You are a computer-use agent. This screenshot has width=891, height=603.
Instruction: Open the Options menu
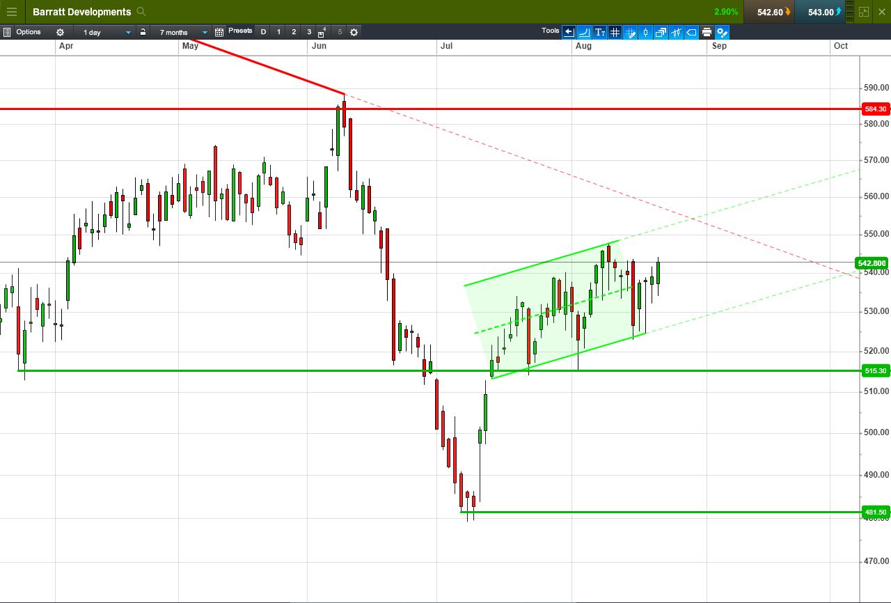[x=29, y=32]
